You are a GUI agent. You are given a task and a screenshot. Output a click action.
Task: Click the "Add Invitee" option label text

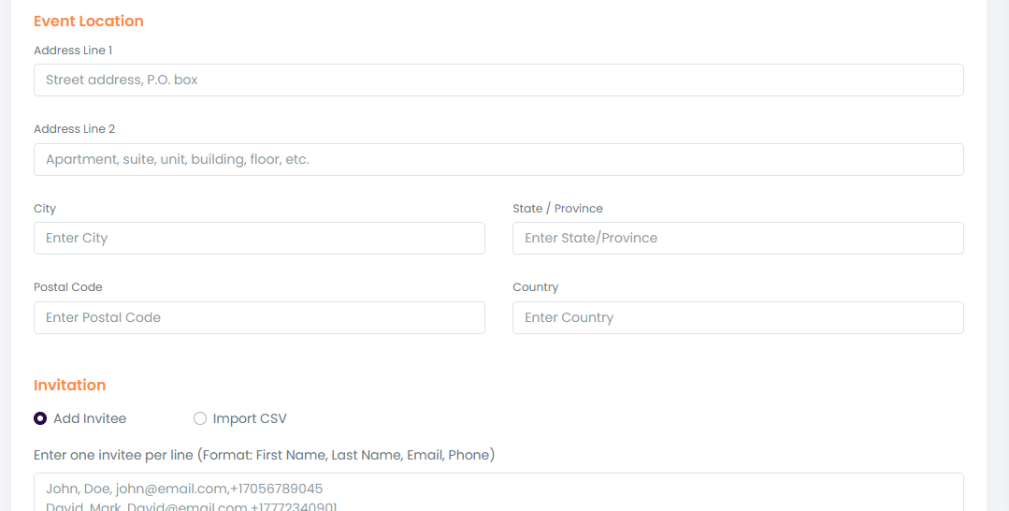[90, 418]
